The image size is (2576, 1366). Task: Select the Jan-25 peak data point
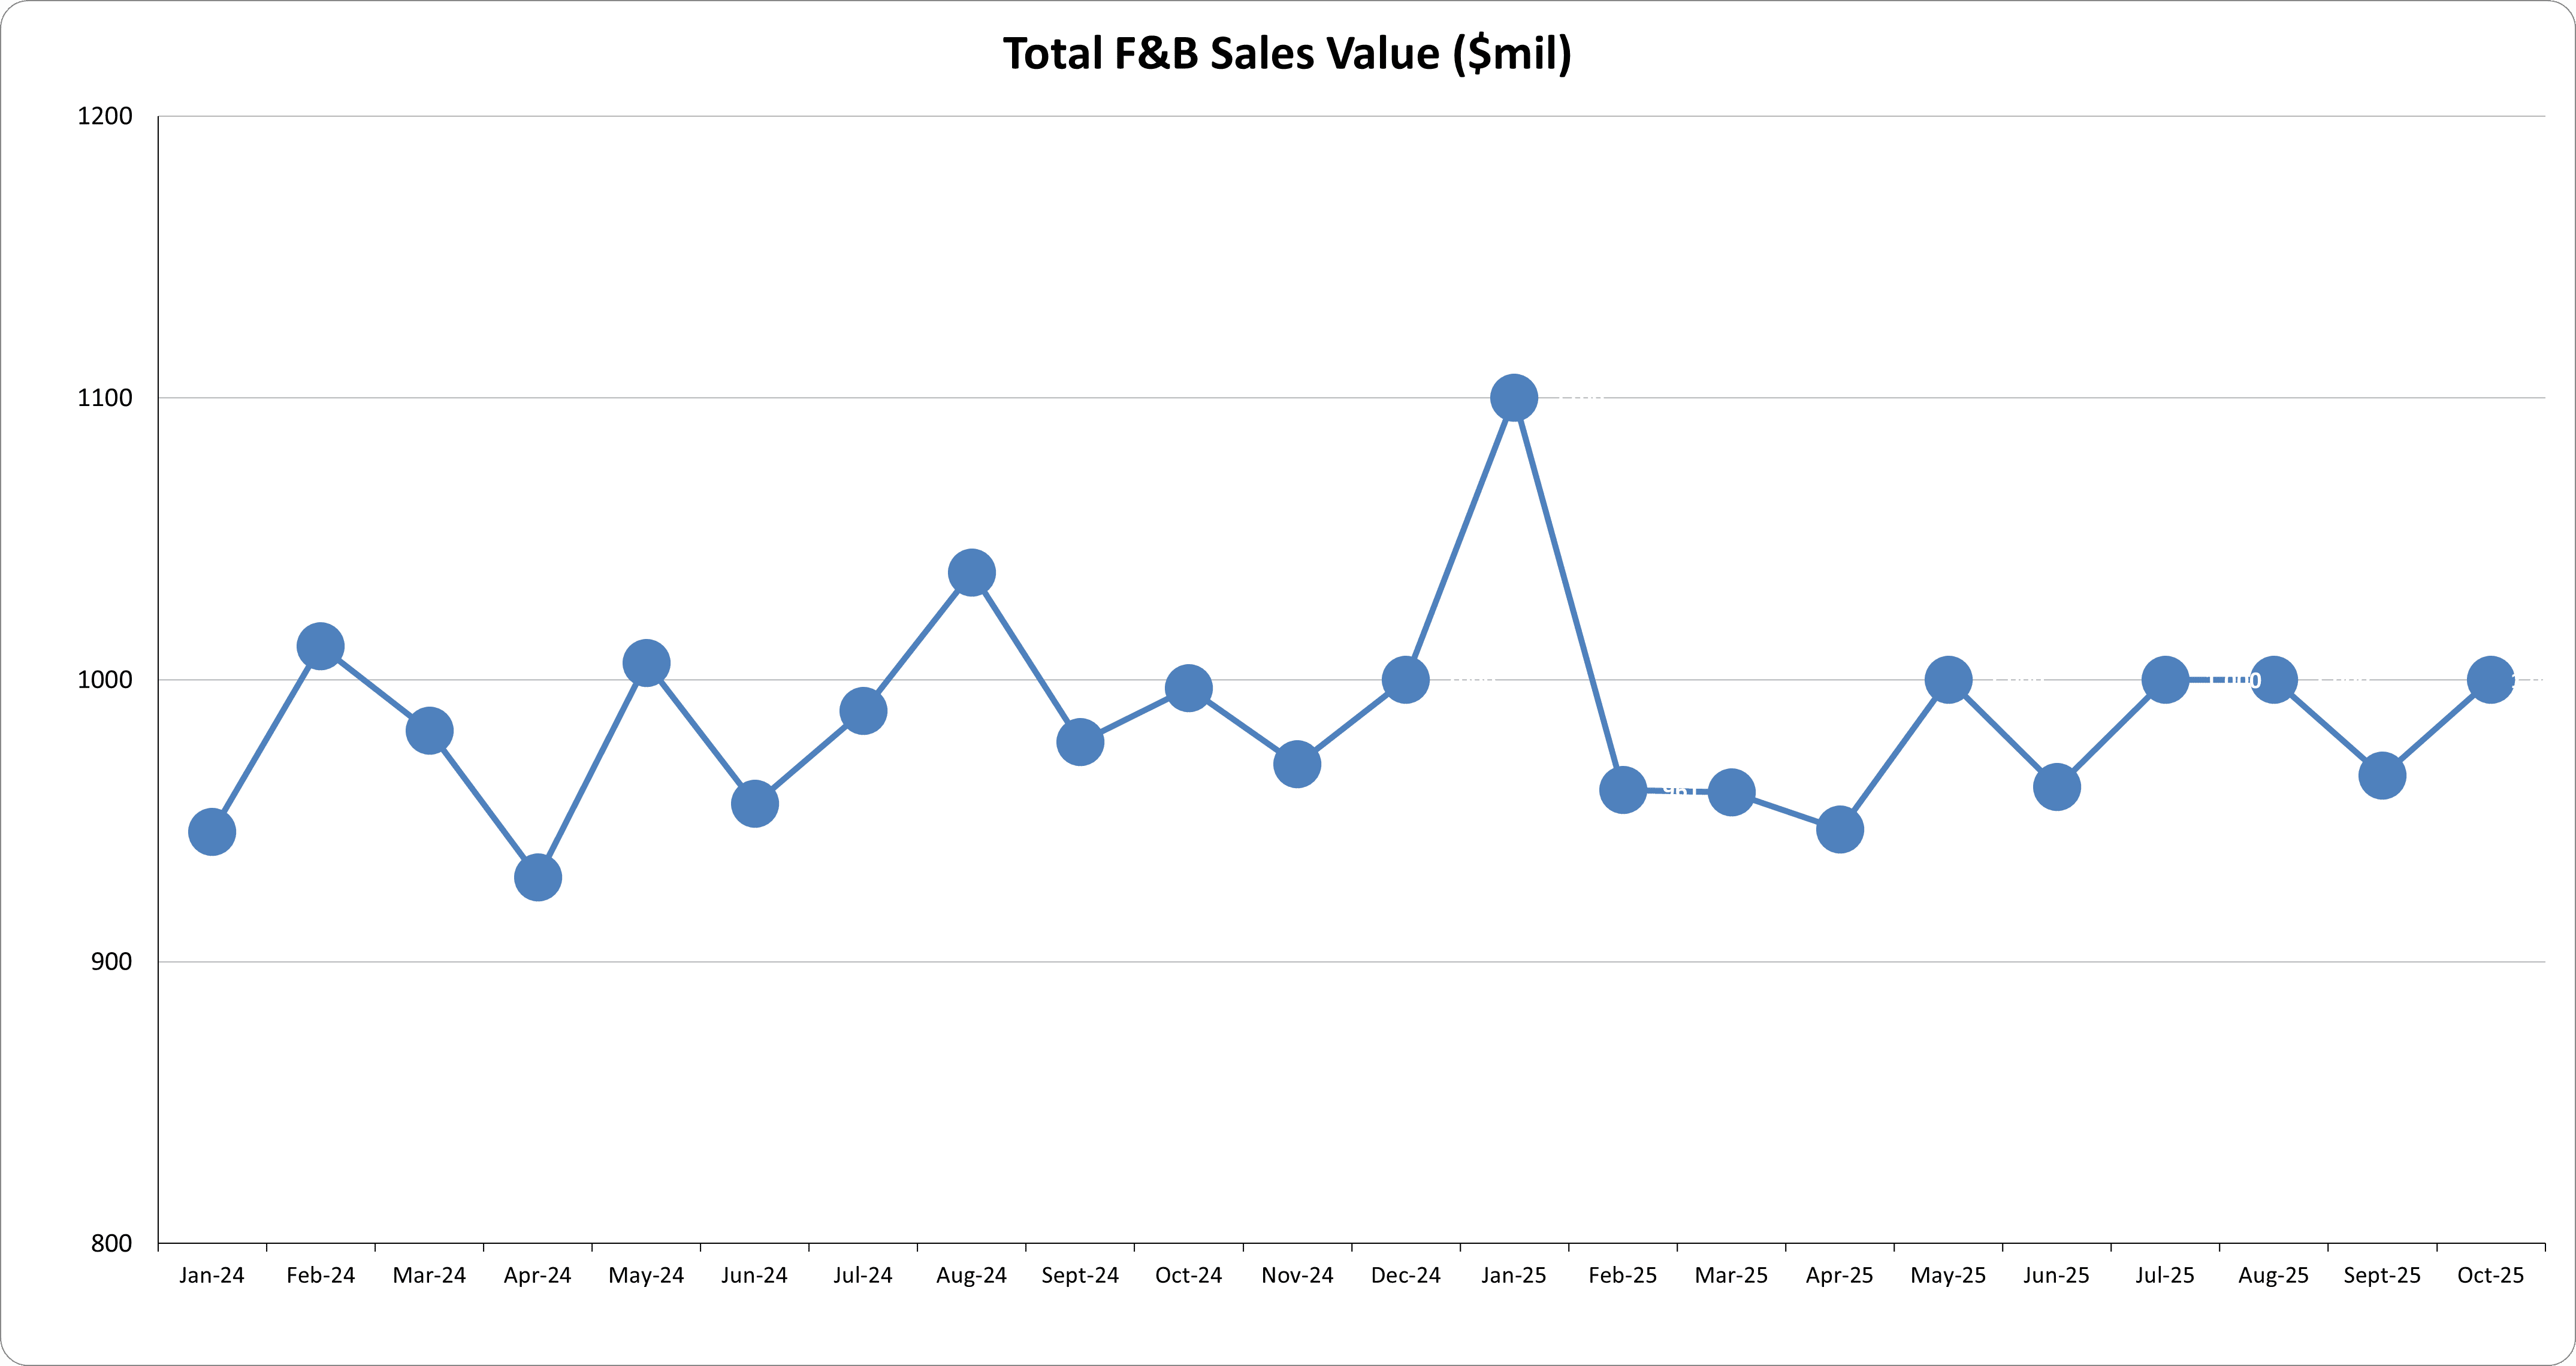[1514, 398]
